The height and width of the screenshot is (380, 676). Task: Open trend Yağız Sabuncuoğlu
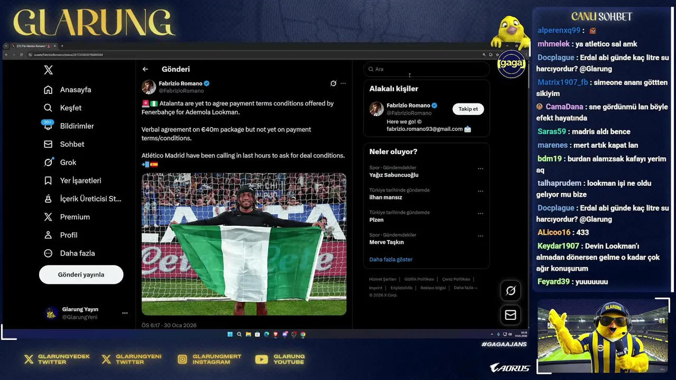coord(394,175)
